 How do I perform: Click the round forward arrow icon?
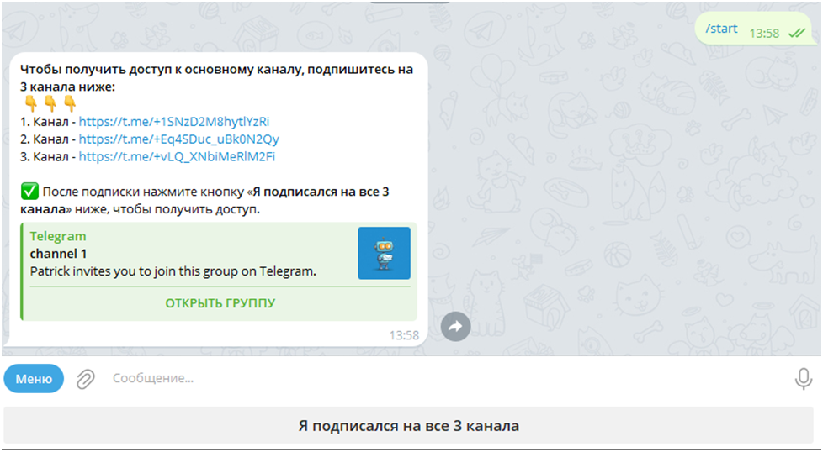click(x=455, y=327)
